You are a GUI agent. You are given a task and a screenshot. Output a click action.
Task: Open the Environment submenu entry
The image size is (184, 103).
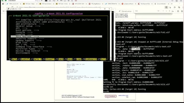(x=27, y=53)
